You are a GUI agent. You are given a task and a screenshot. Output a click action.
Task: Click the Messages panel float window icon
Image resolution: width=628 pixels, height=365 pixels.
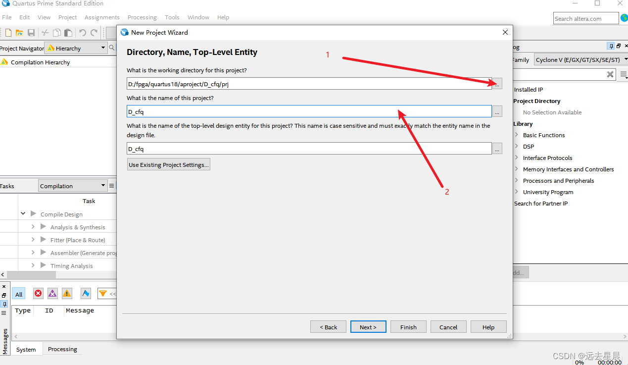pyautogui.click(x=4, y=295)
